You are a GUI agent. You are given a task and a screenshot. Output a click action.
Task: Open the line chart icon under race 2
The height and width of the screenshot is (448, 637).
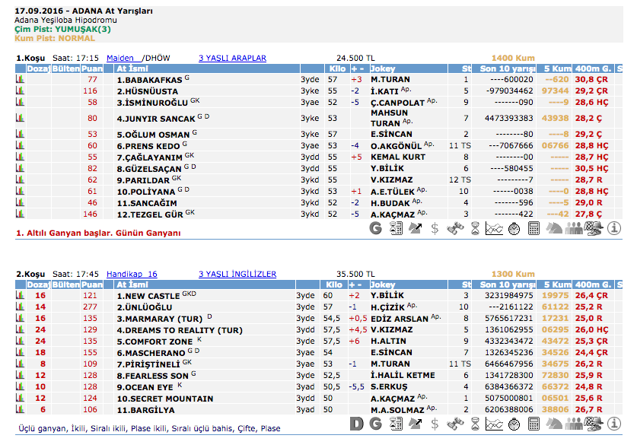494,423
